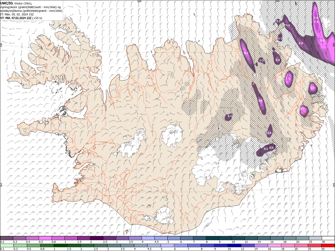Select the deep blue 10 swatch in bottom legend

(x=234, y=246)
